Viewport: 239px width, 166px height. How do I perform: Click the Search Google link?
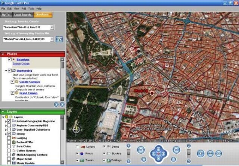click(x=21, y=64)
